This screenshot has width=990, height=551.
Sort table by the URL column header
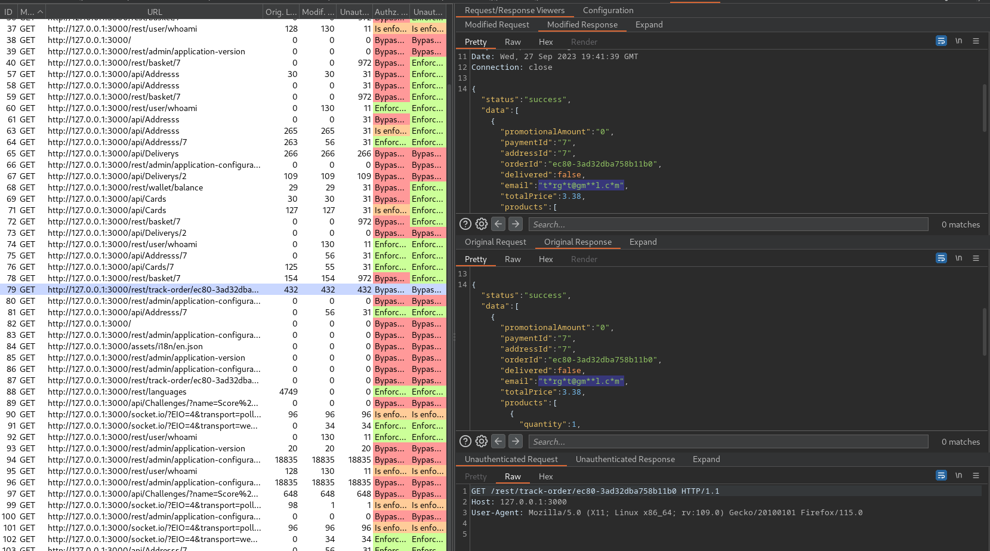(155, 12)
